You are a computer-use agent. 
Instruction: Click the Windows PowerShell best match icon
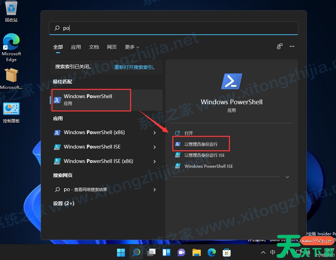tap(57, 100)
